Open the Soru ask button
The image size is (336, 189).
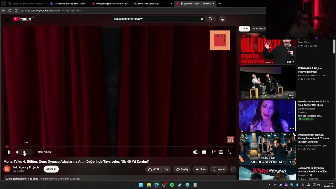point(201,169)
